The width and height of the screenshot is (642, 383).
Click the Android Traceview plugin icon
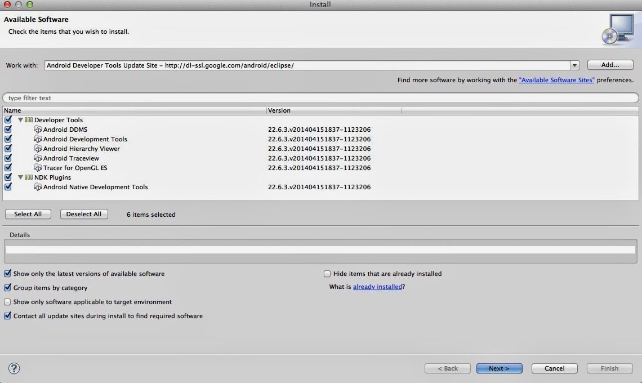pos(38,158)
